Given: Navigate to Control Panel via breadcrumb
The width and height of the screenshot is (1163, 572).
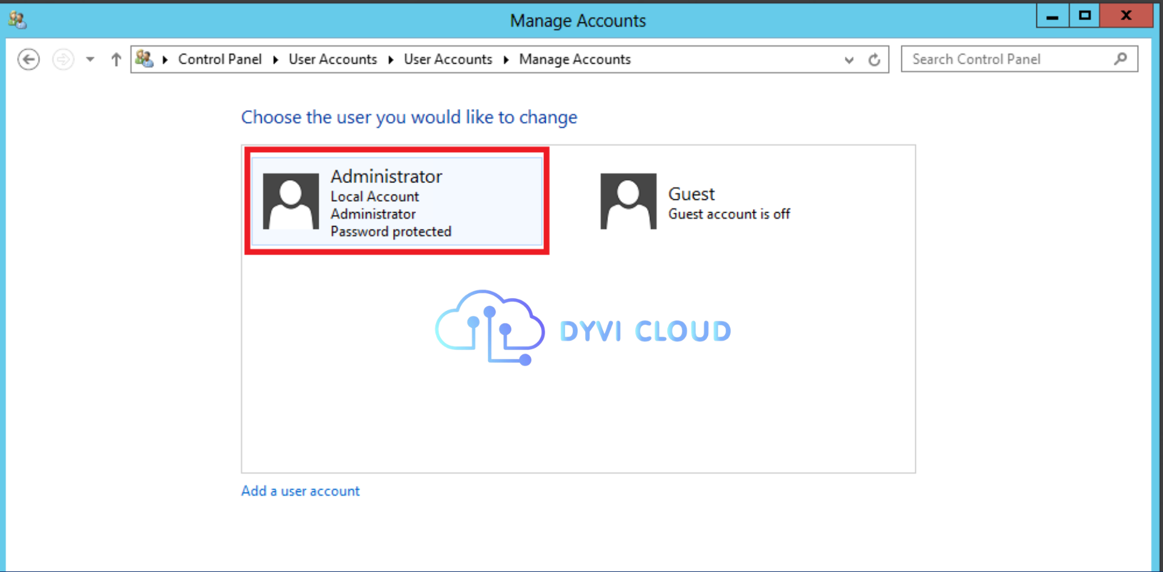Looking at the screenshot, I should point(220,59).
